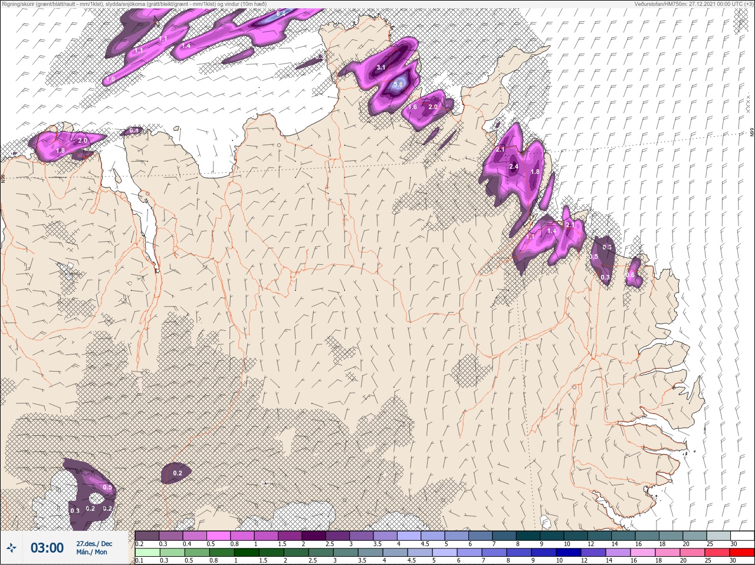Click the 3.1 precipitation value label
Screen dimensions: 755x565
(x=381, y=68)
